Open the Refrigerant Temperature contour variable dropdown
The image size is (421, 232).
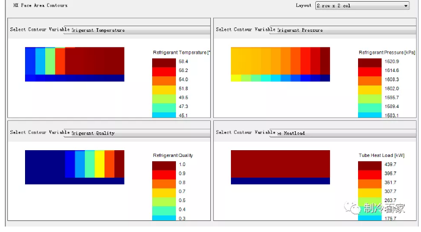click(x=137, y=30)
